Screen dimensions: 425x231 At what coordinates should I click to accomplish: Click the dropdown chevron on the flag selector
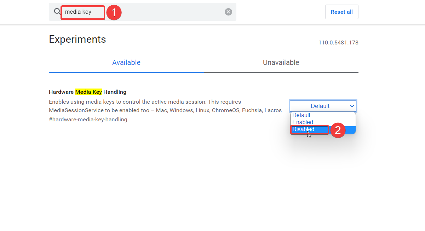point(352,106)
